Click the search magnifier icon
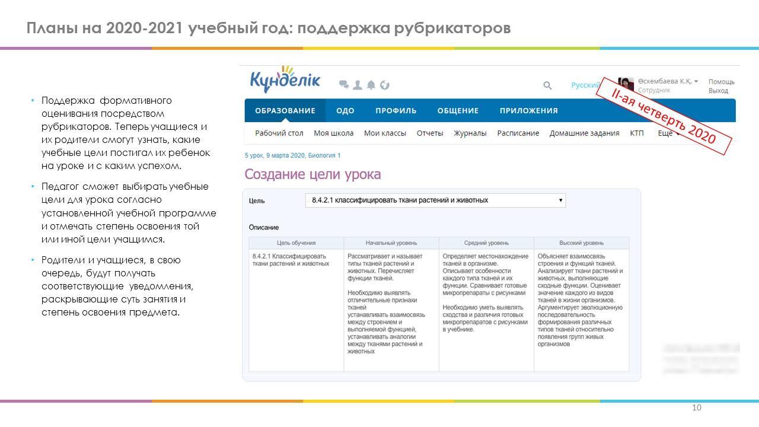Image resolution: width=759 pixels, height=427 pixels. pos(547,85)
